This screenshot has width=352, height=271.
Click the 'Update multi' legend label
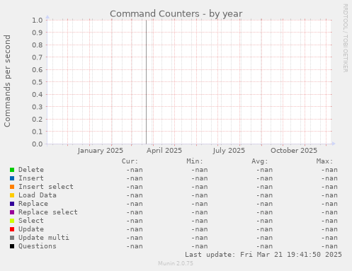[x=44, y=238]
